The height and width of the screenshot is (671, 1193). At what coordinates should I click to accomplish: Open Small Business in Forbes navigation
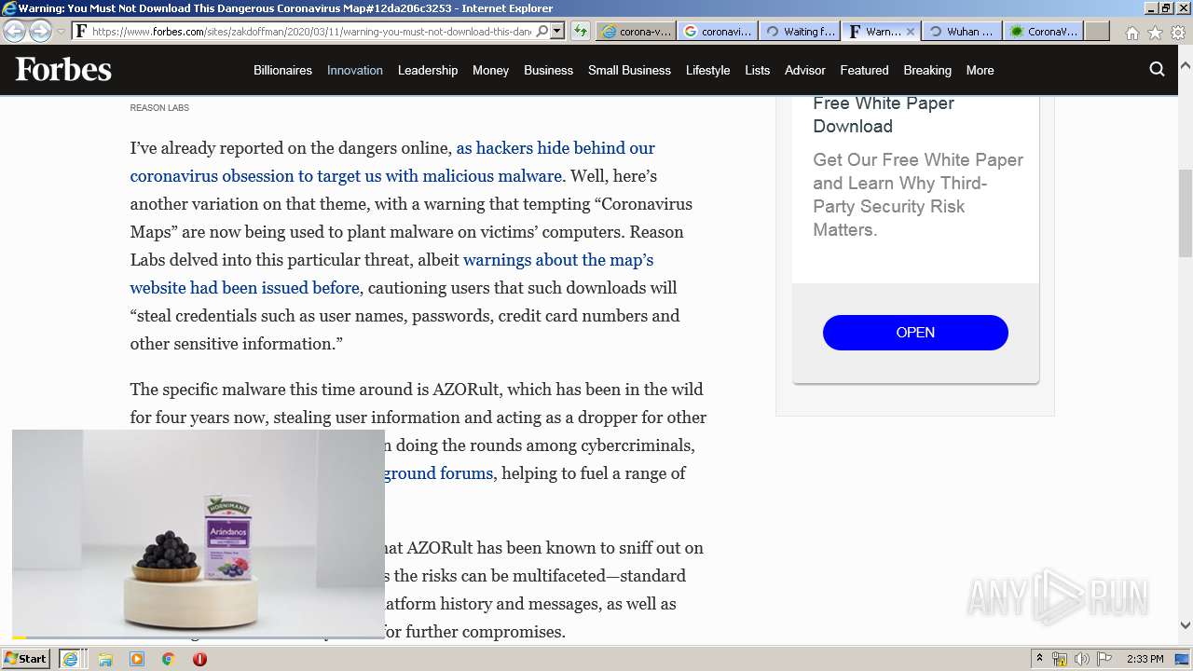629,70
